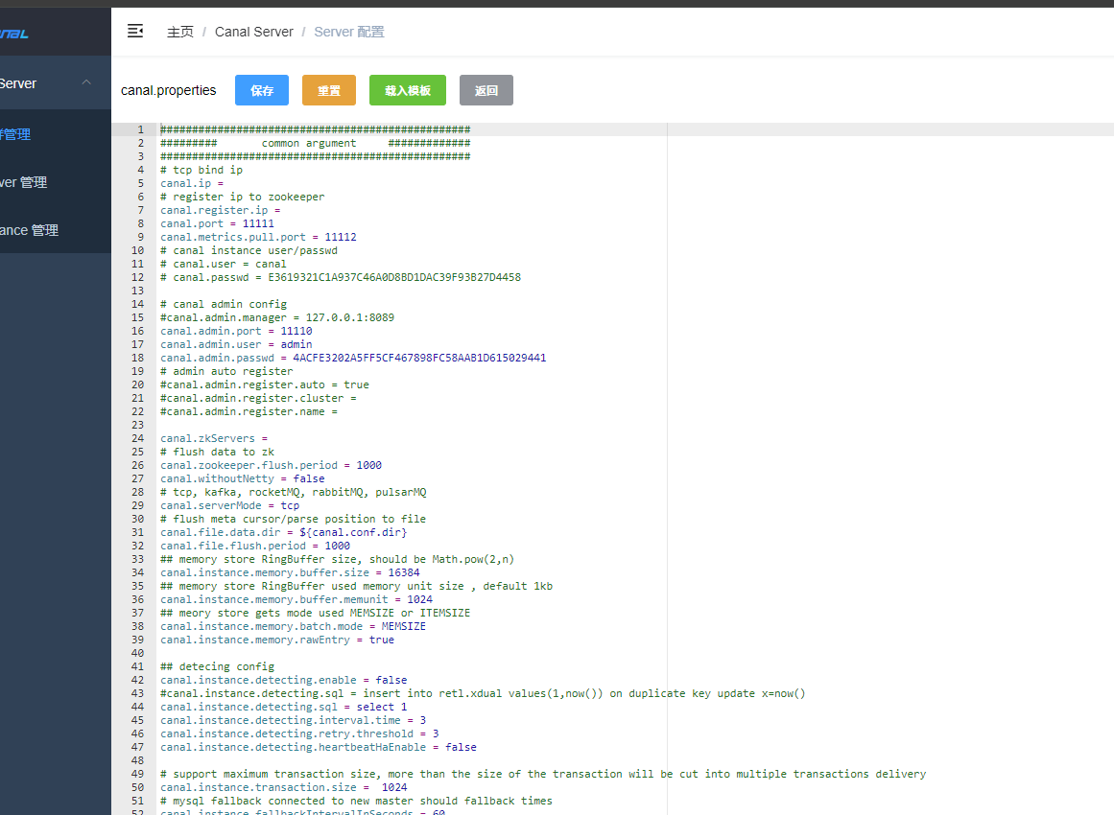This screenshot has width=1114, height=815.
Task: Click the canal.serverMode tcp value
Action: pos(290,506)
